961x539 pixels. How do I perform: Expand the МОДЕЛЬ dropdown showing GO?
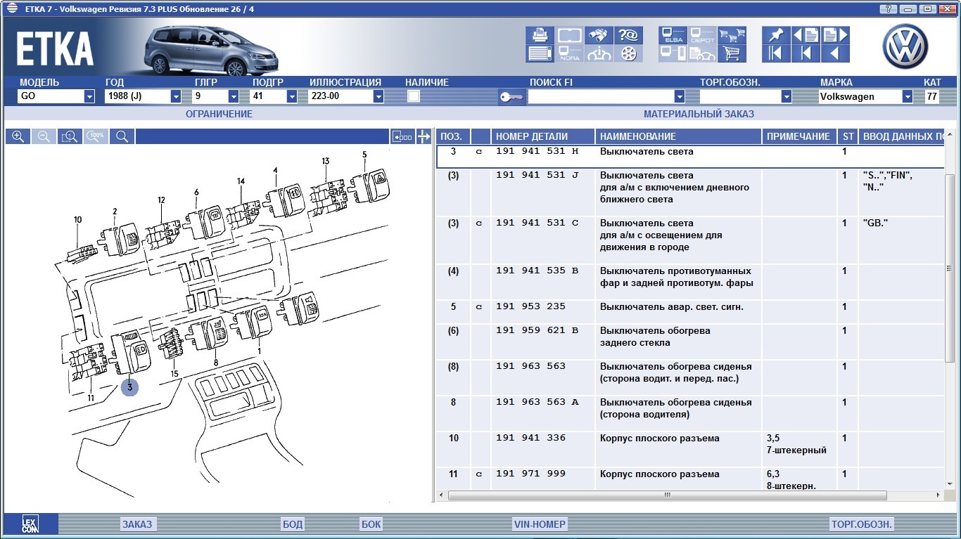[x=89, y=97]
